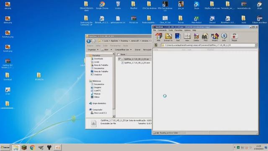Click the sidebar scroll-up arrow in Explorer
The width and height of the screenshot is (268, 151).
114,54
